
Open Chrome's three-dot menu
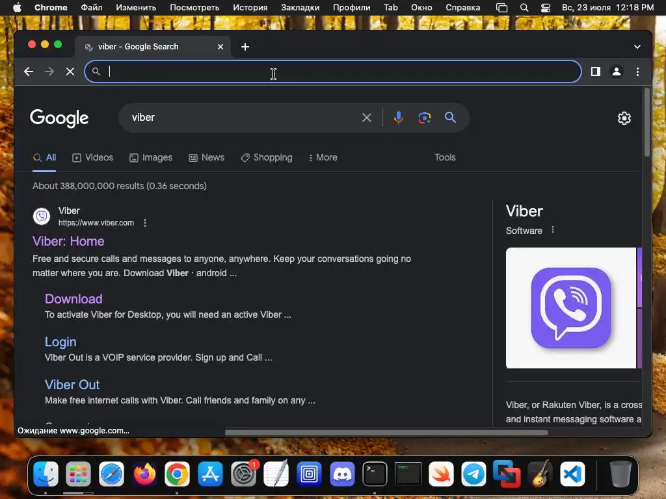(637, 71)
